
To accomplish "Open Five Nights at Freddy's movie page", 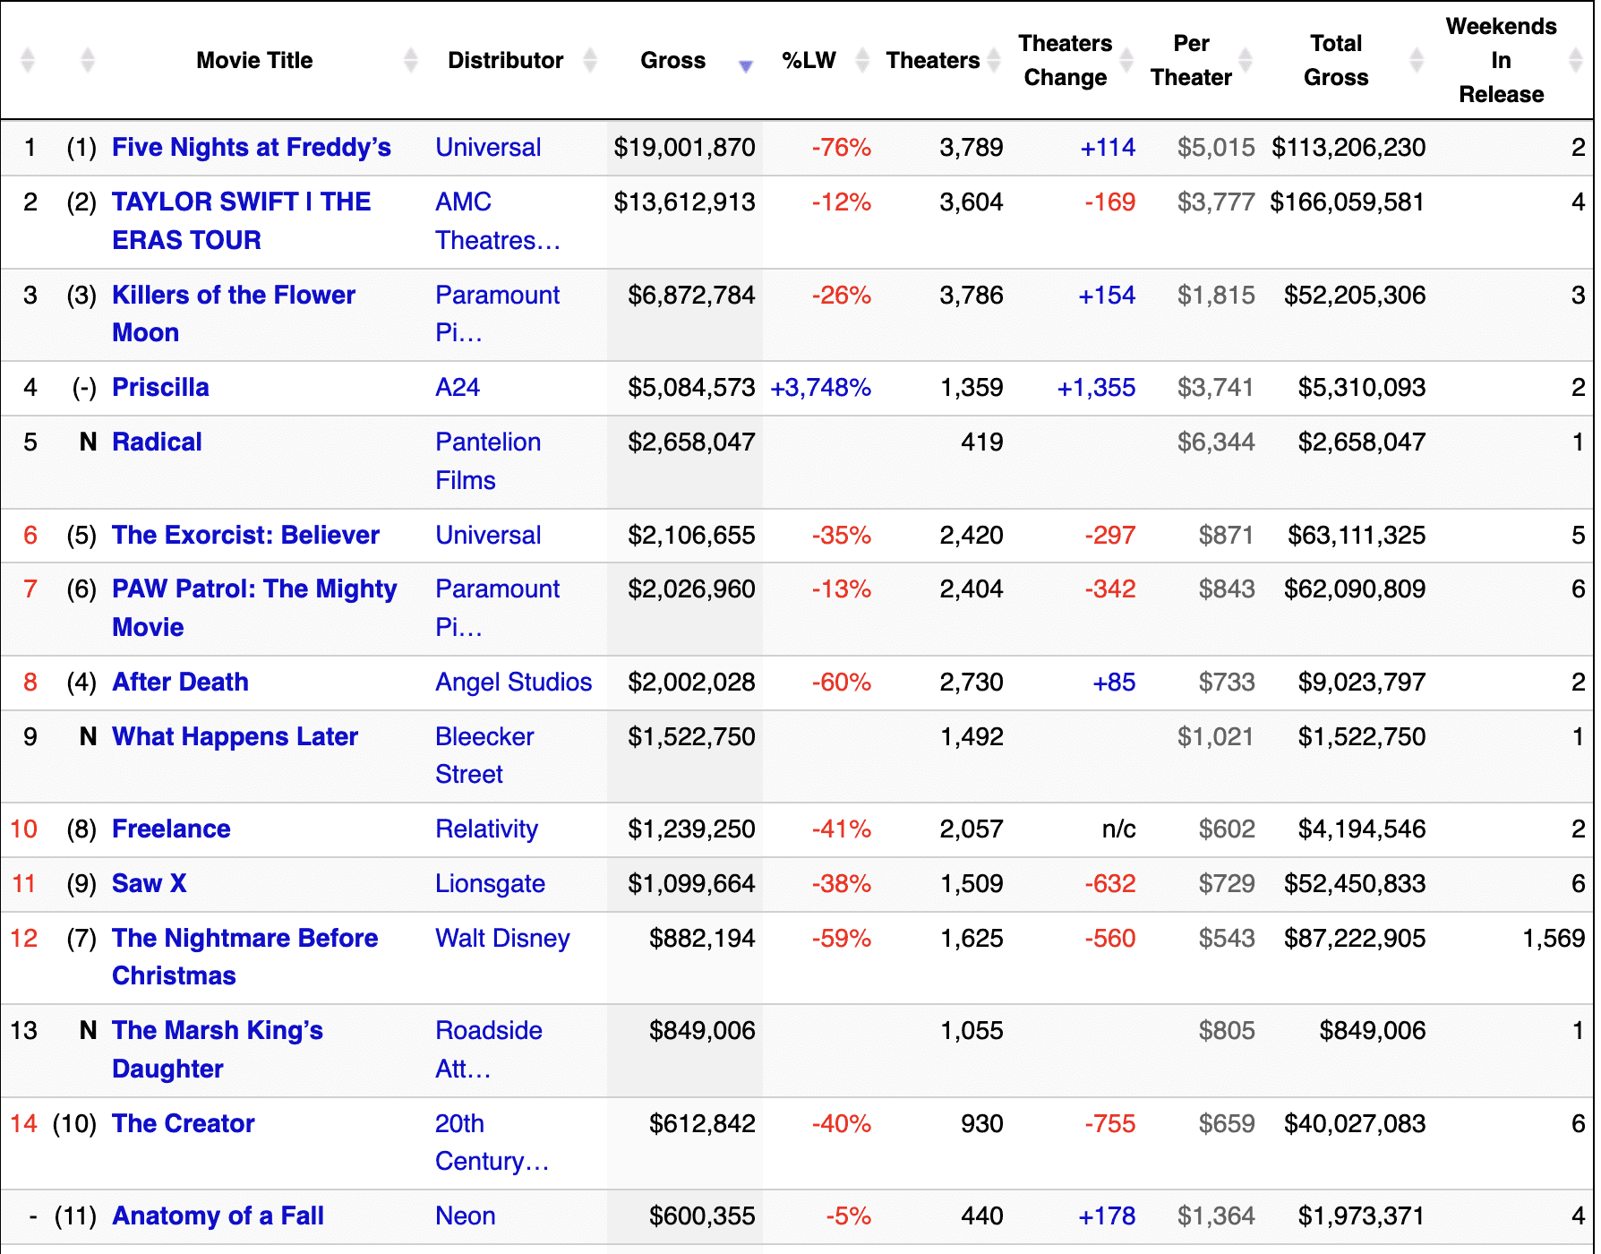I will (x=252, y=147).
